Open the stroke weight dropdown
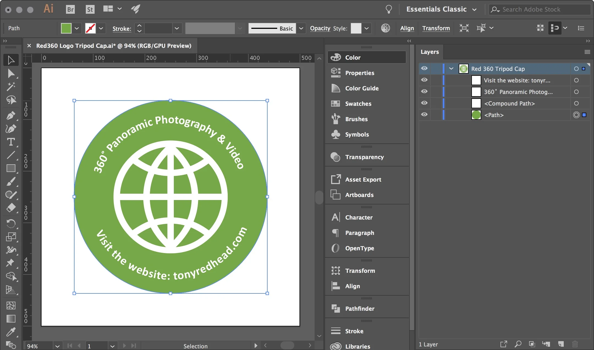The image size is (594, 350). tap(177, 28)
